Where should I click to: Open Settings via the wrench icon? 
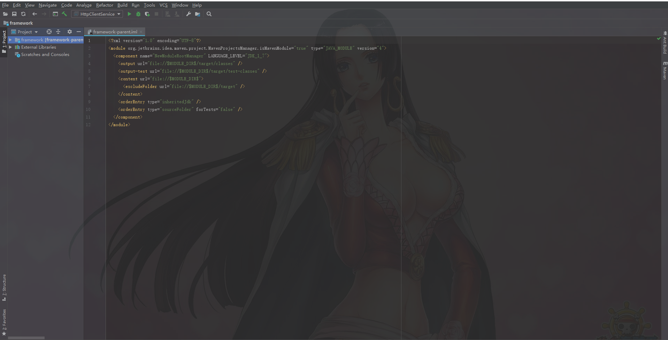coord(188,14)
